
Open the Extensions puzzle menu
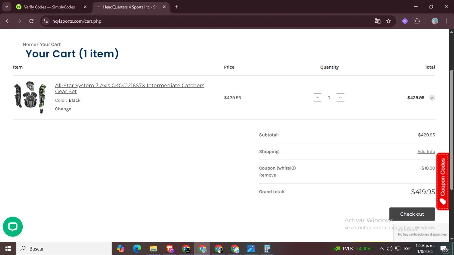(417, 21)
